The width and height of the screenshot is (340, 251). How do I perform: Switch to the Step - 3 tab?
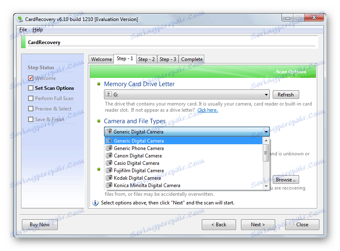(x=168, y=59)
